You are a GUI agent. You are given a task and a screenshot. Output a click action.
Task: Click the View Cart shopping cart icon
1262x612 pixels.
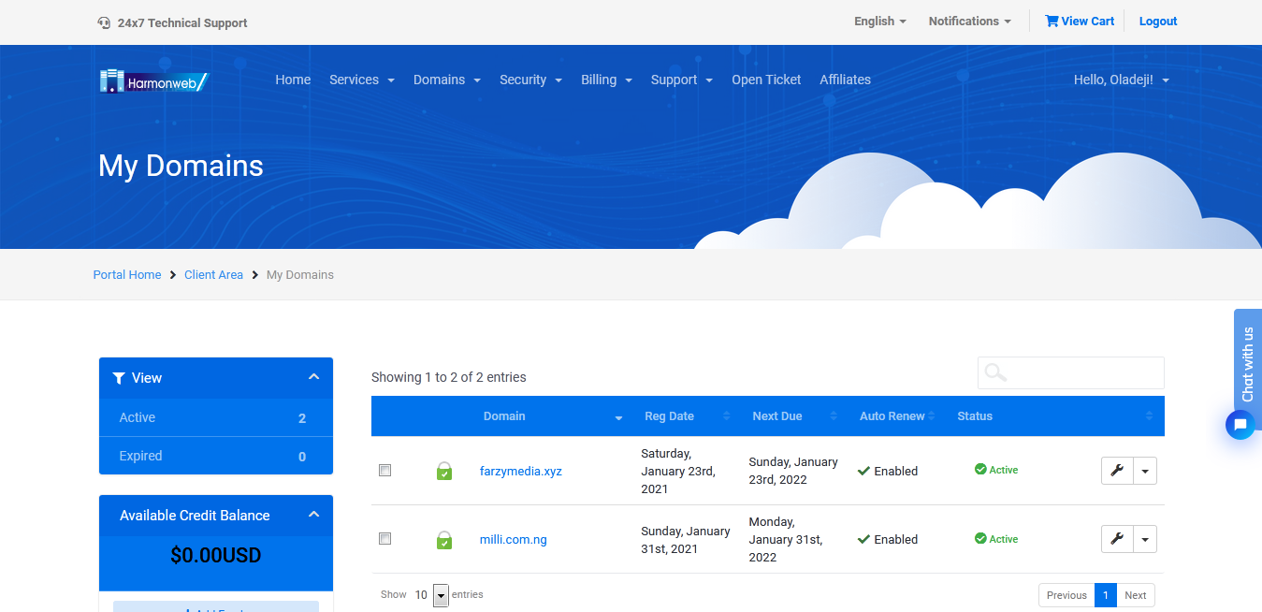pos(1052,21)
